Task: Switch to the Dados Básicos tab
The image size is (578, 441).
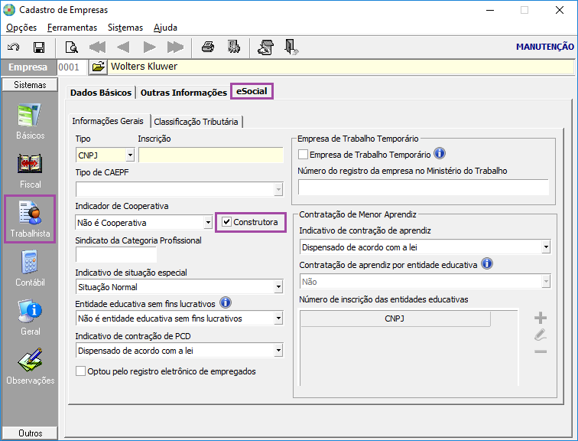Action: (101, 93)
